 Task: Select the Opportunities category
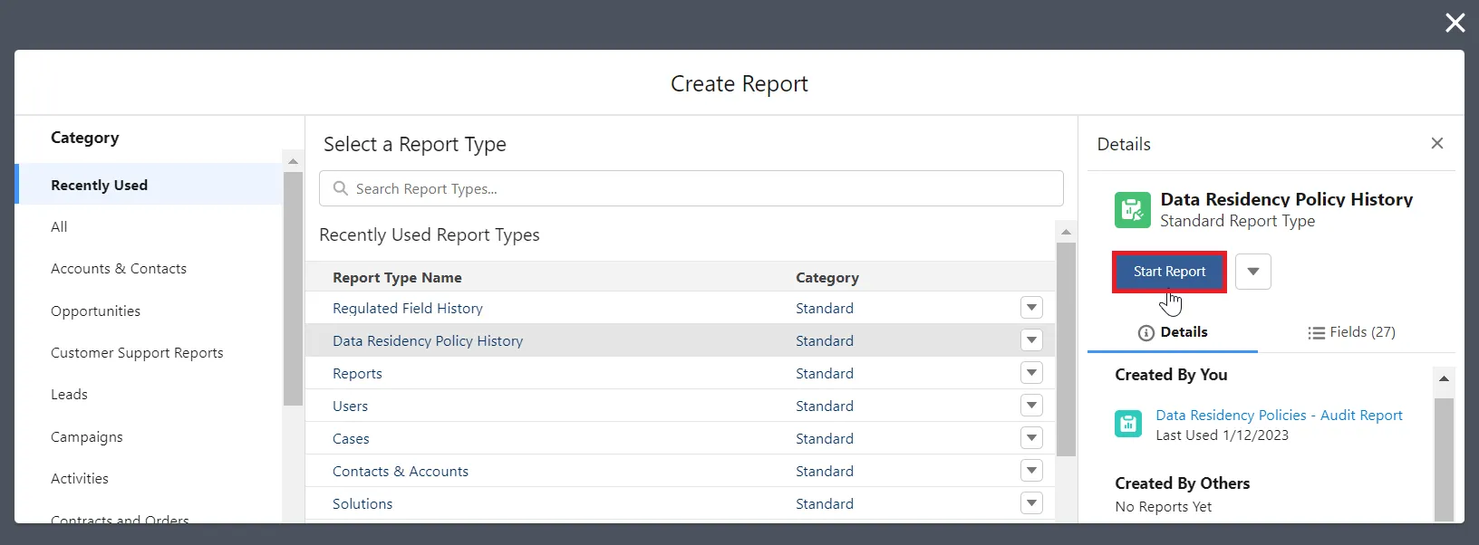point(95,311)
